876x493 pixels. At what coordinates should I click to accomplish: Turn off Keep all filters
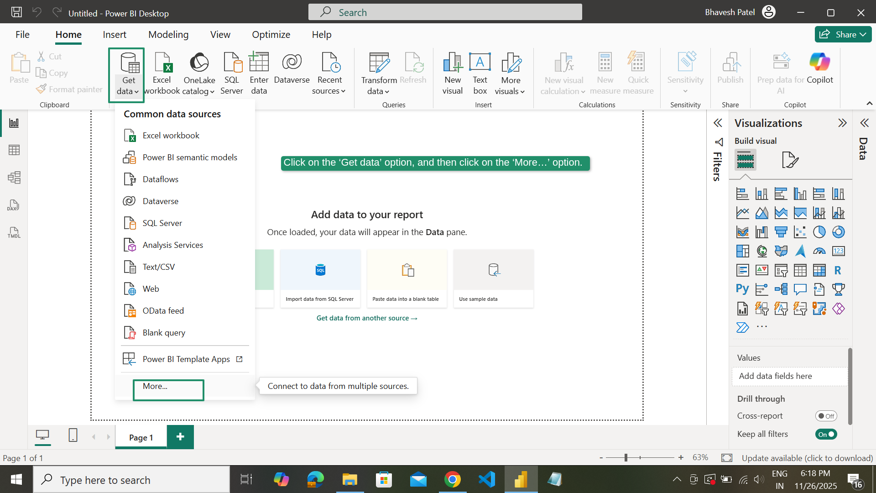point(826,434)
